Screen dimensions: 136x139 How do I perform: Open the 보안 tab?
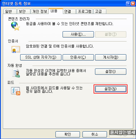point(24,11)
